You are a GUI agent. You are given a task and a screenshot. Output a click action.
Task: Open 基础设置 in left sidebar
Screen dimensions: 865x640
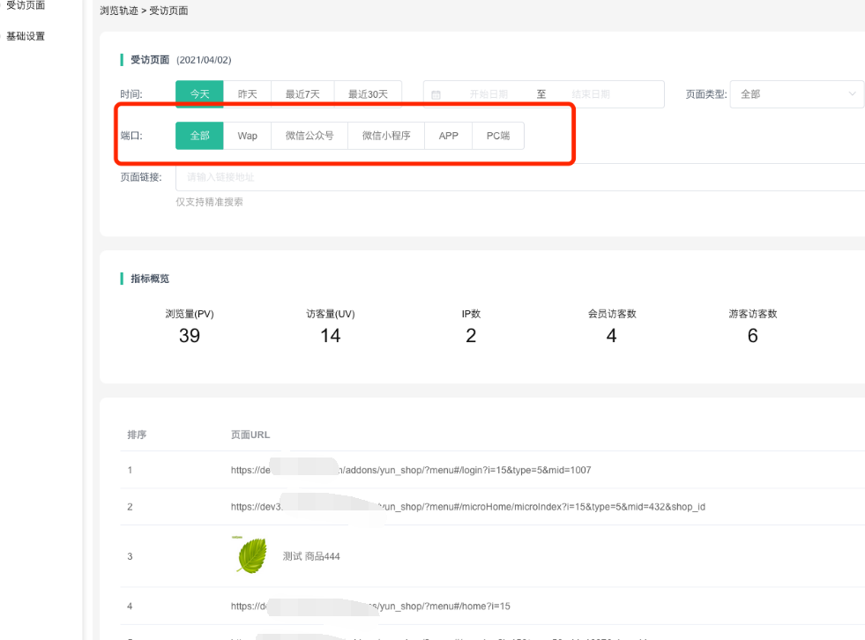point(26,36)
